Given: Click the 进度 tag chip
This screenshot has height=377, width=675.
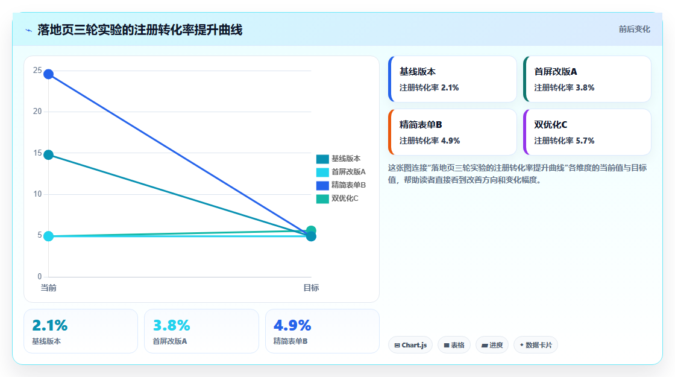Looking at the screenshot, I should tap(492, 345).
